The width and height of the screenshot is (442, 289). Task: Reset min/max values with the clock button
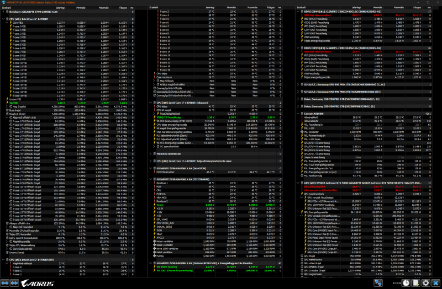point(406,283)
